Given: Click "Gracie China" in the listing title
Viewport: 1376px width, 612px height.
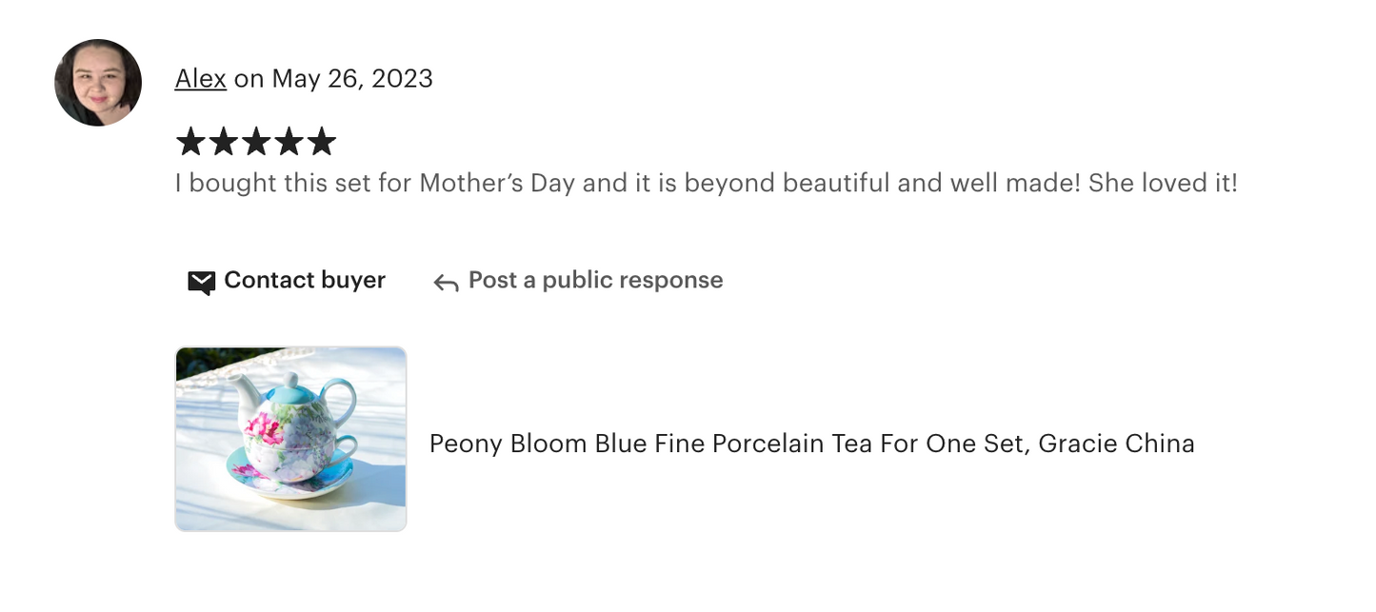Looking at the screenshot, I should point(1116,444).
